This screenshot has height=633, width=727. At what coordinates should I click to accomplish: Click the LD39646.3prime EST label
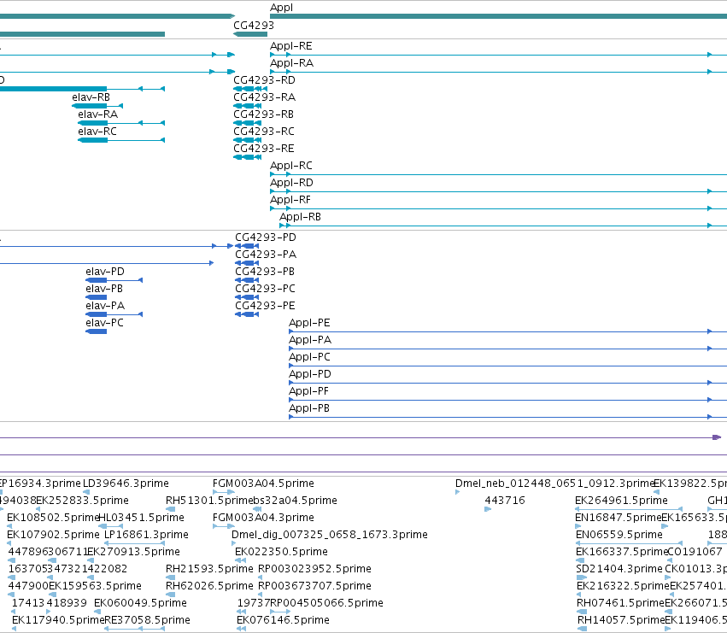[126, 484]
